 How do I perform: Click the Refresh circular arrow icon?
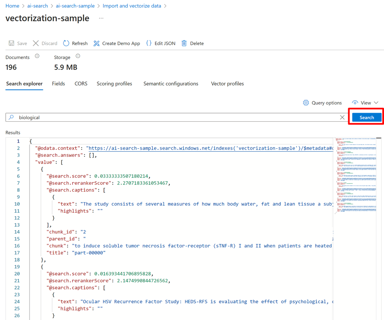pyautogui.click(x=66, y=43)
